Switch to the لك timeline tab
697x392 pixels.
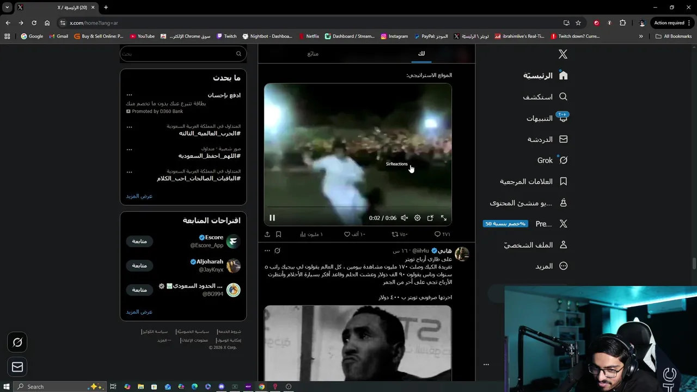pos(421,53)
